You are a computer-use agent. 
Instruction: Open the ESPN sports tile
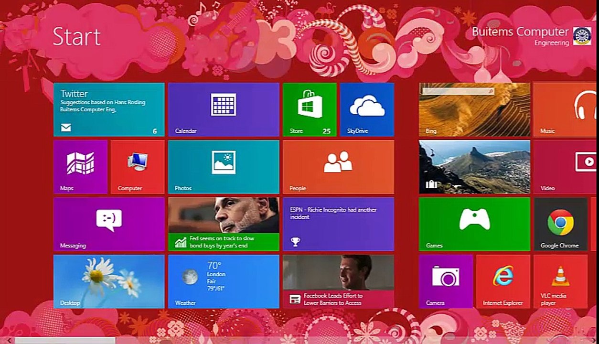coord(338,224)
